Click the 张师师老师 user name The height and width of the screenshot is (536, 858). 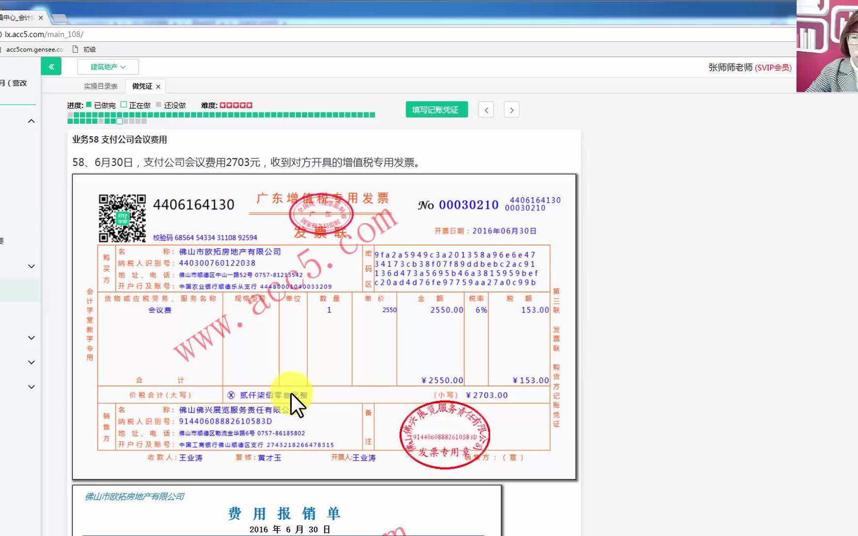pyautogui.click(x=730, y=68)
